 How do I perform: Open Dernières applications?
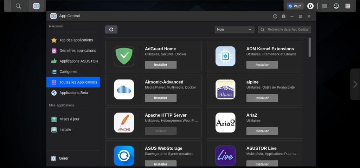tap(73, 51)
